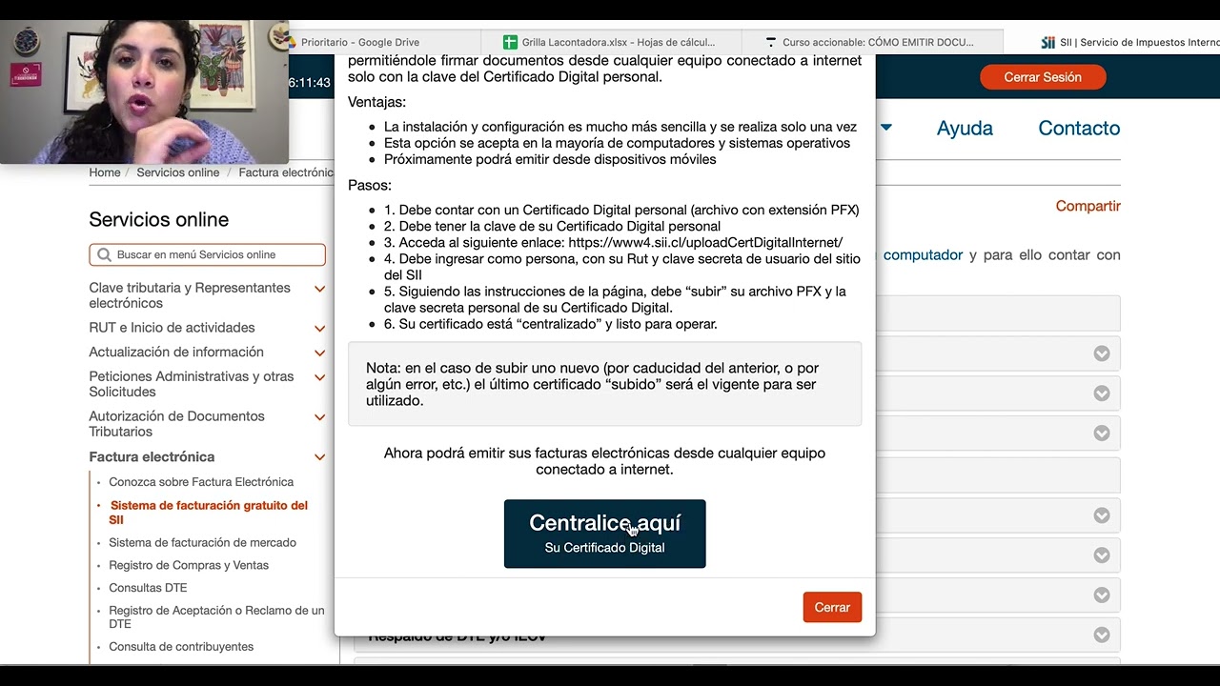Select Sistema de facturación gratuito del SII
The height and width of the screenshot is (686, 1220).
click(209, 513)
